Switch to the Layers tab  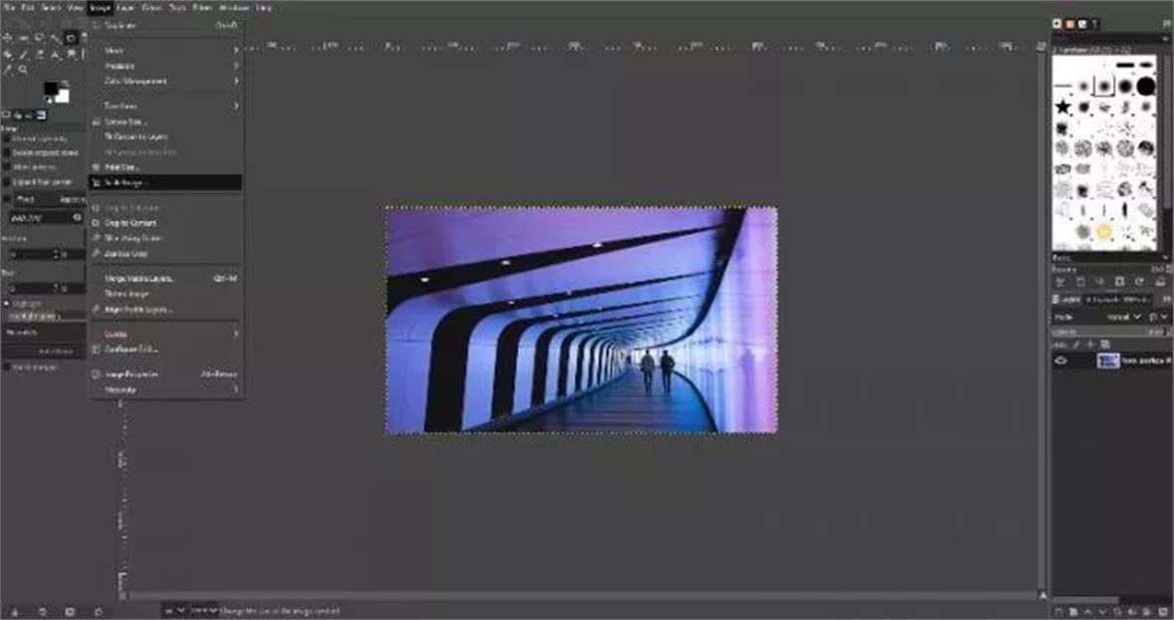(1069, 299)
